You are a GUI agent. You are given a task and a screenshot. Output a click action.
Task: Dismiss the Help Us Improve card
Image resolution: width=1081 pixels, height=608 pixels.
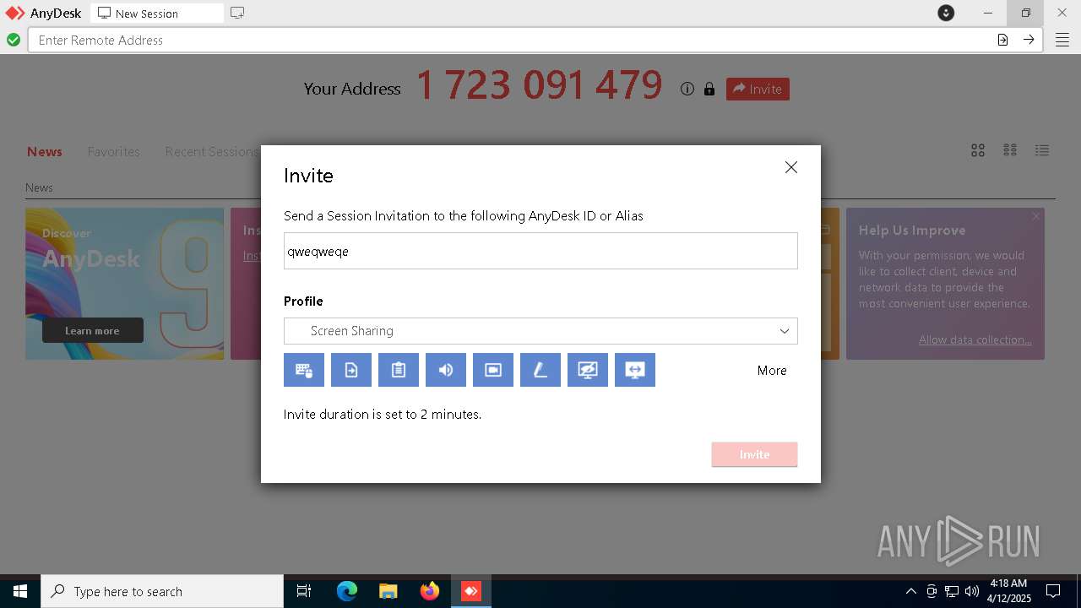[x=1036, y=216]
